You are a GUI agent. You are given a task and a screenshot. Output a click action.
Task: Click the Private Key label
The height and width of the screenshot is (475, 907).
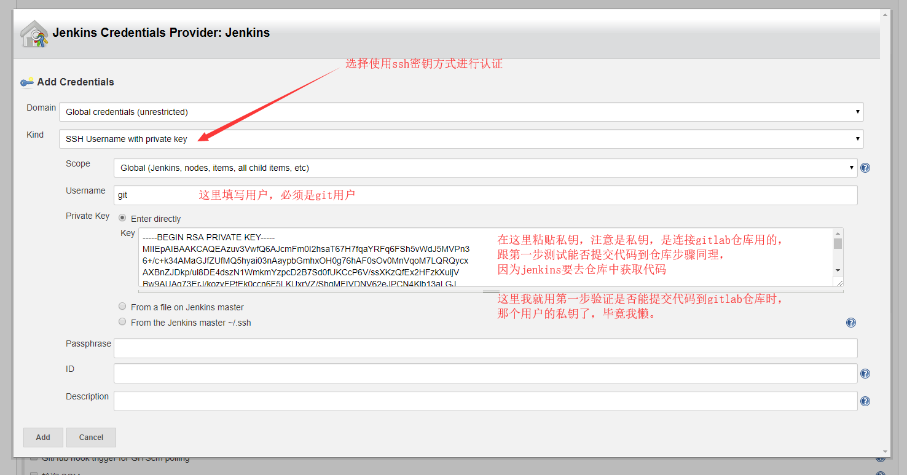(x=88, y=216)
